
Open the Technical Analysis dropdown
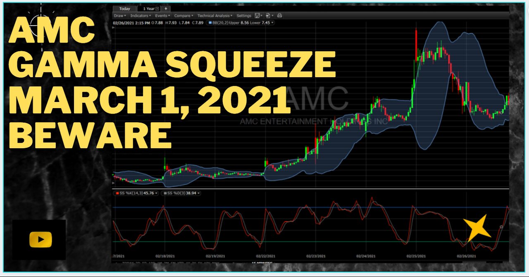pyautogui.click(x=215, y=16)
